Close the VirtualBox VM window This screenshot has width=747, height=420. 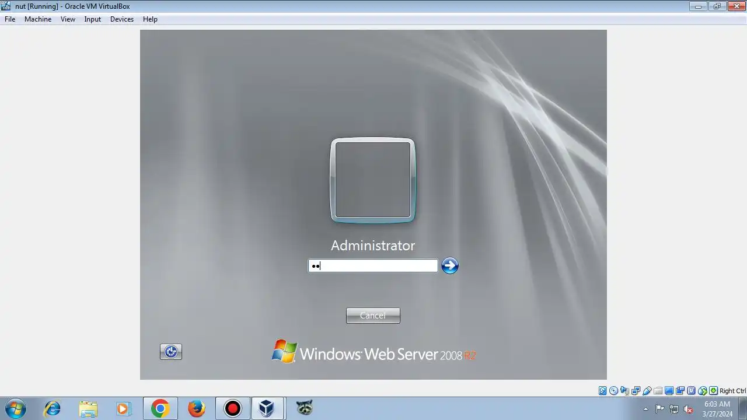pyautogui.click(x=735, y=6)
